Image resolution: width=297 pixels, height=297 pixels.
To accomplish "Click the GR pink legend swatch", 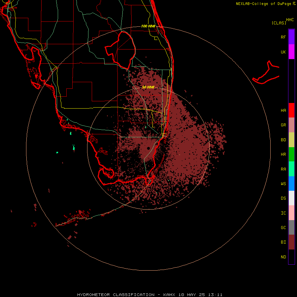I will pyautogui.click(x=291, y=125).
